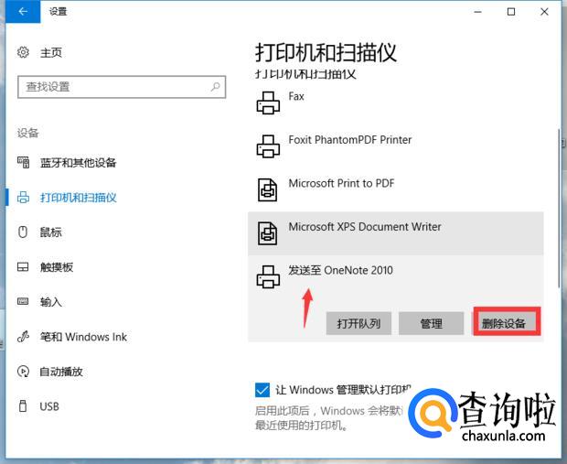Click the Microsoft Print to PDF icon
Image resolution: width=567 pixels, height=464 pixels.
[x=268, y=189]
